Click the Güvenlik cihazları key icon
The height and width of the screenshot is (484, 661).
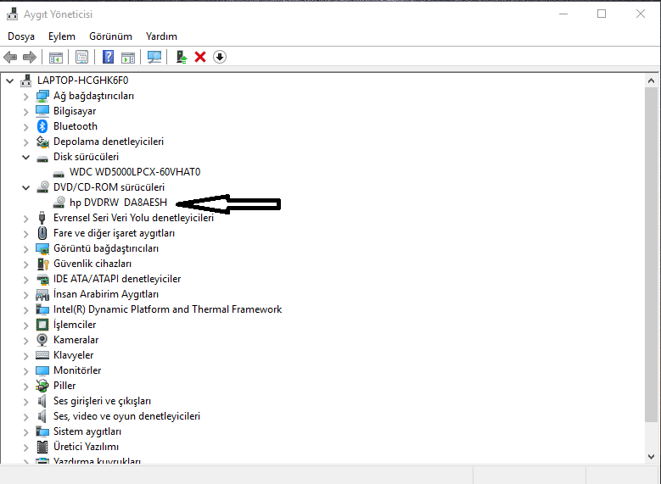click(x=42, y=264)
